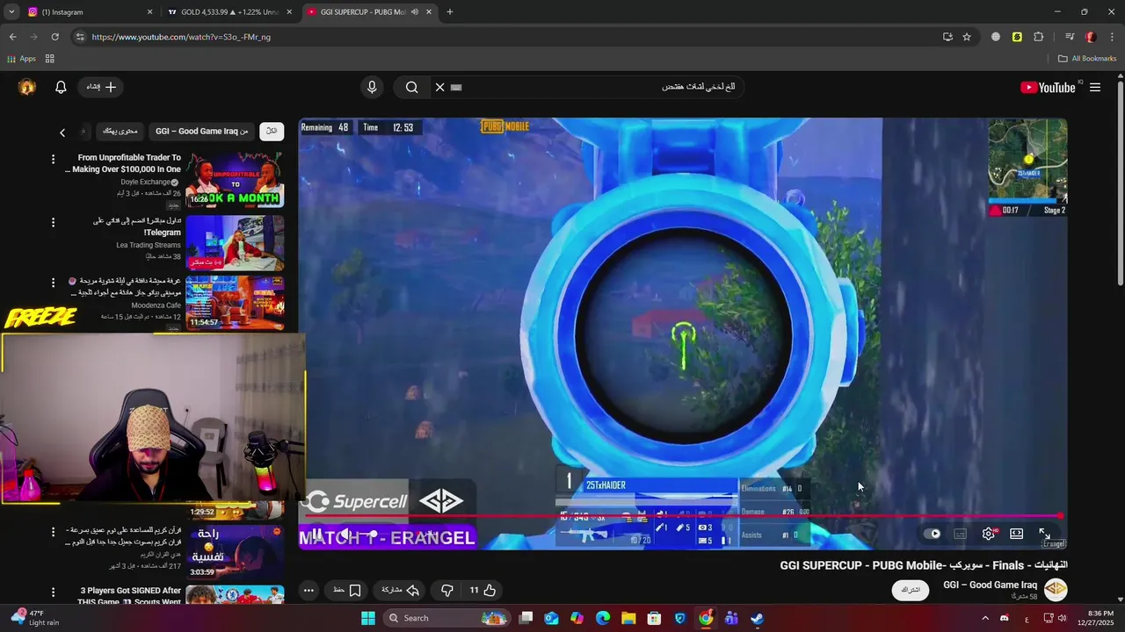1125x632 pixels.
Task: Select the 'الكل' filter chip
Action: tap(272, 131)
